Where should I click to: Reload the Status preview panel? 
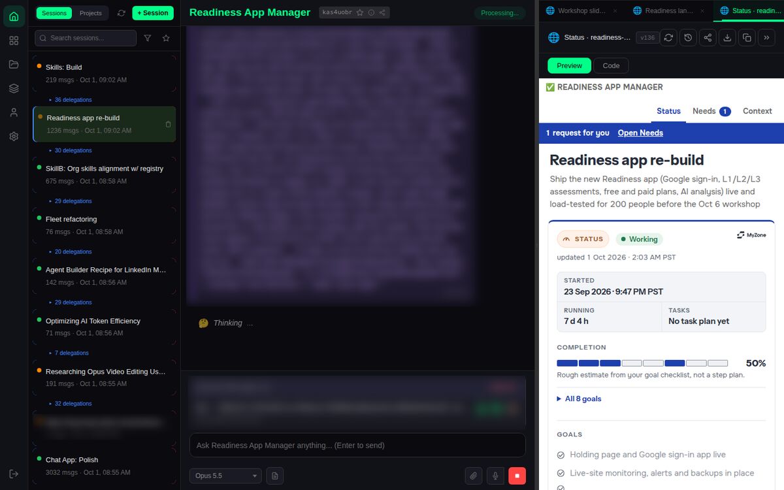click(668, 38)
